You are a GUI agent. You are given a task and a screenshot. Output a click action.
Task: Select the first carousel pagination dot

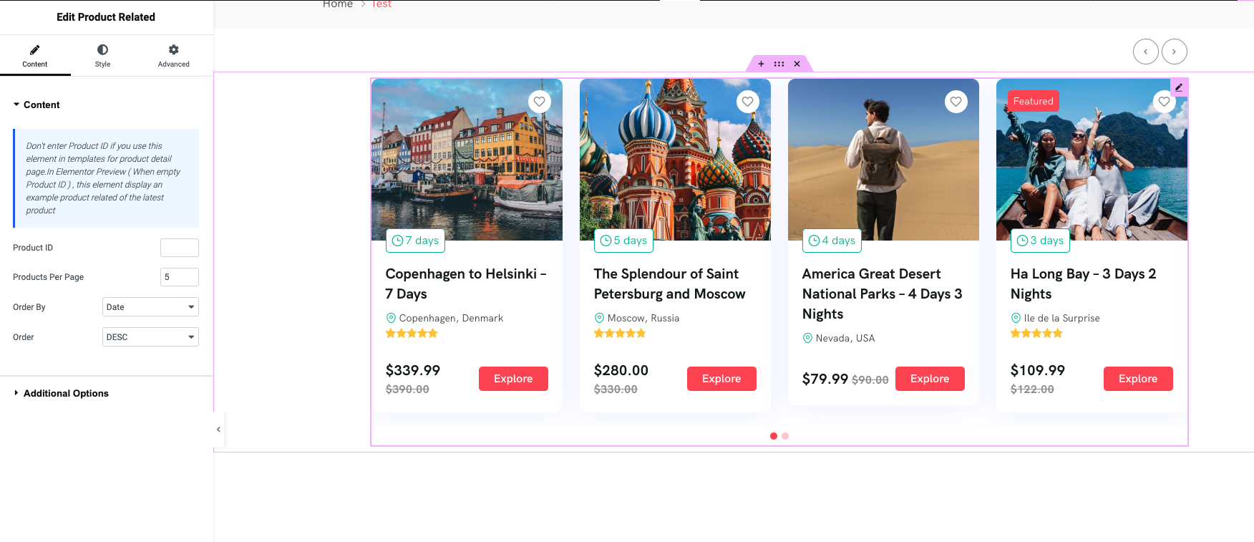774,436
